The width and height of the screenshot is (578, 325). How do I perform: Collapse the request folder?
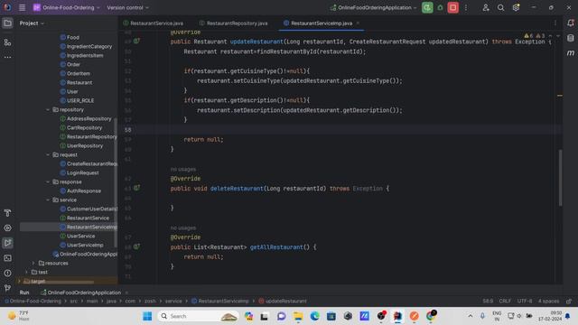(48, 154)
